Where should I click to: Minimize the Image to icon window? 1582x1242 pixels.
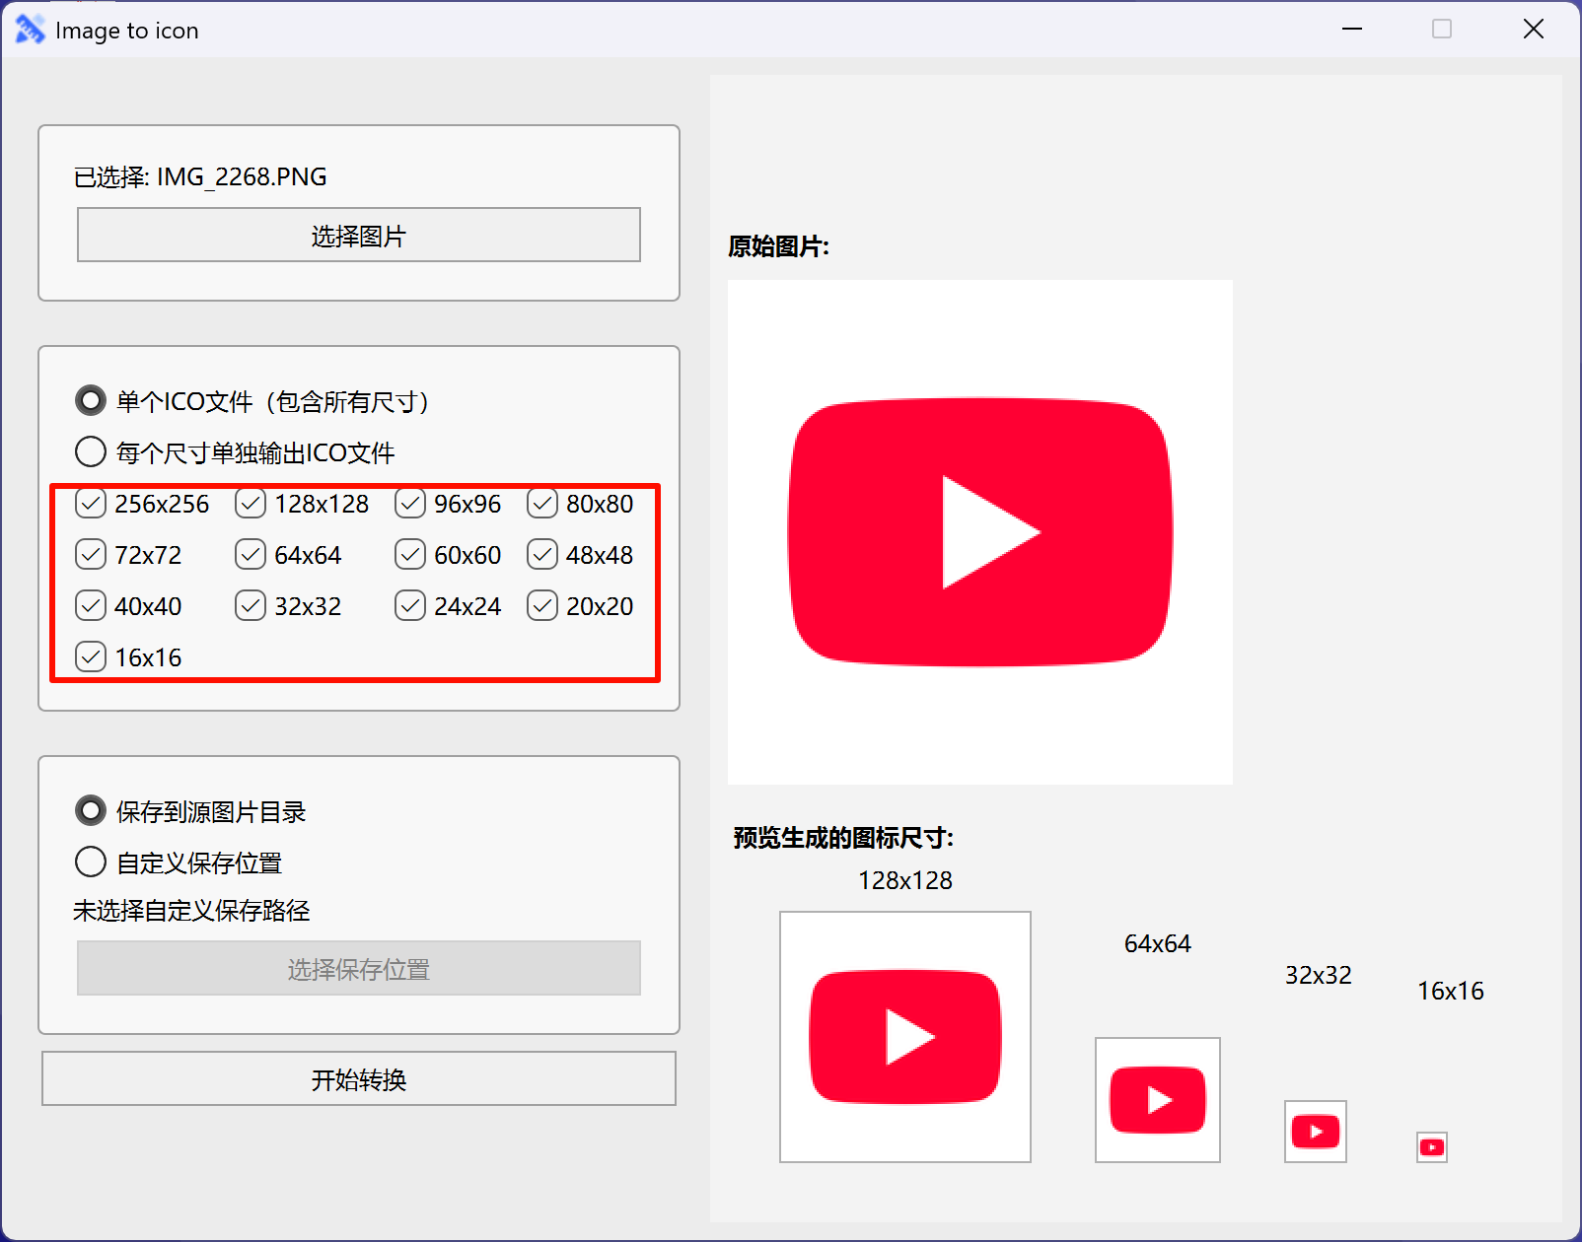pos(1352,29)
